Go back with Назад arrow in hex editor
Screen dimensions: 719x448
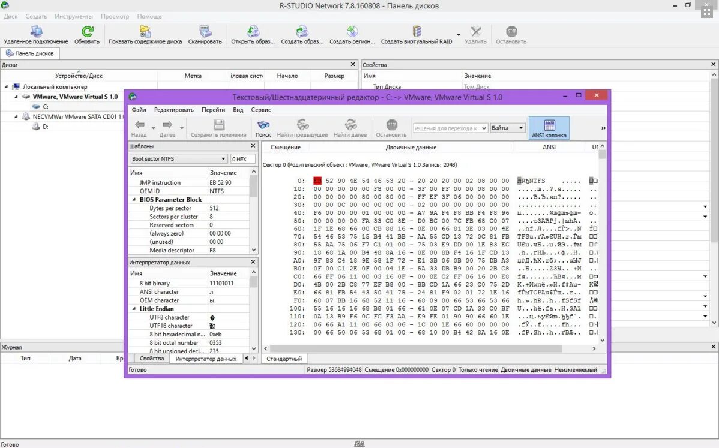click(x=139, y=125)
